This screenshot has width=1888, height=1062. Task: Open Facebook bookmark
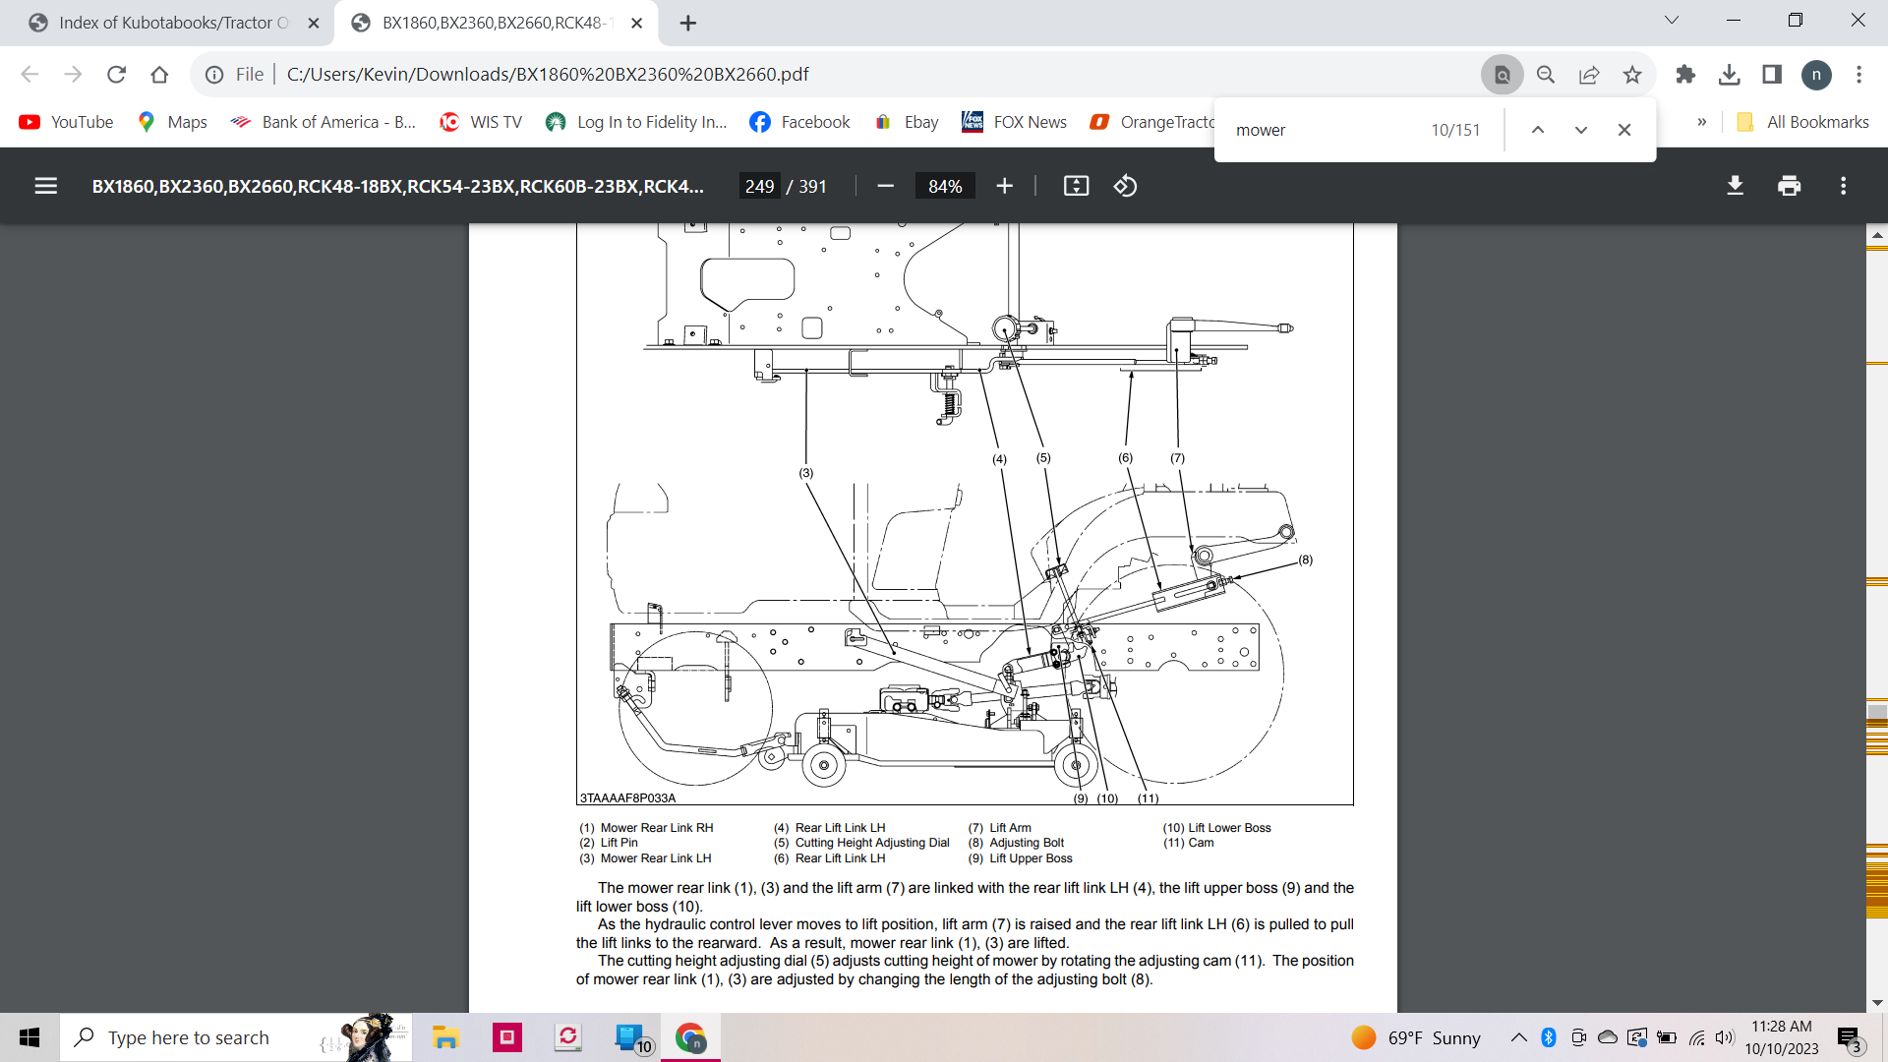[x=799, y=122]
